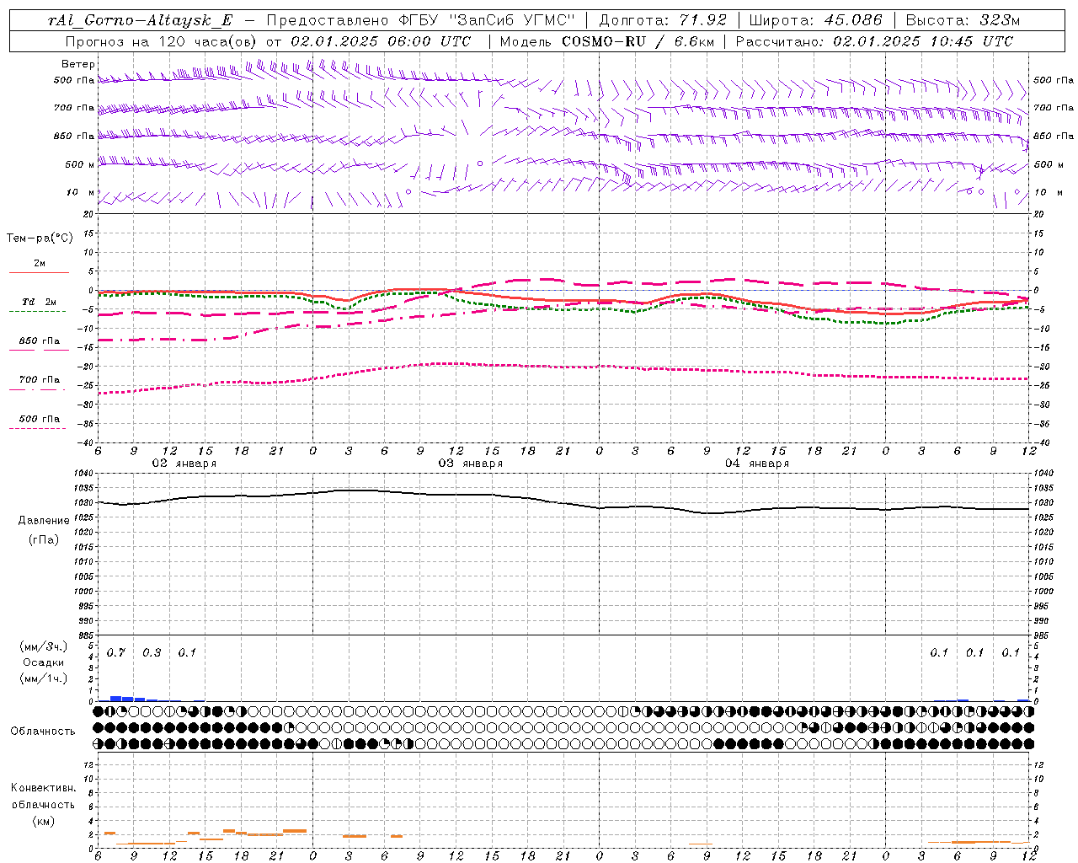Click the (мм/1ч.) precipitation unit label
Screen dimensions: 1078x863
[43, 678]
